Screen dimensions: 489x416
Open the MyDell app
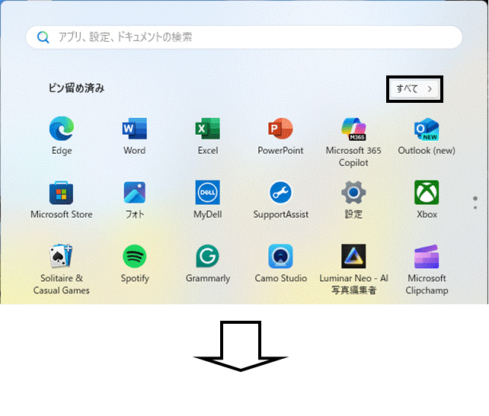(208, 200)
